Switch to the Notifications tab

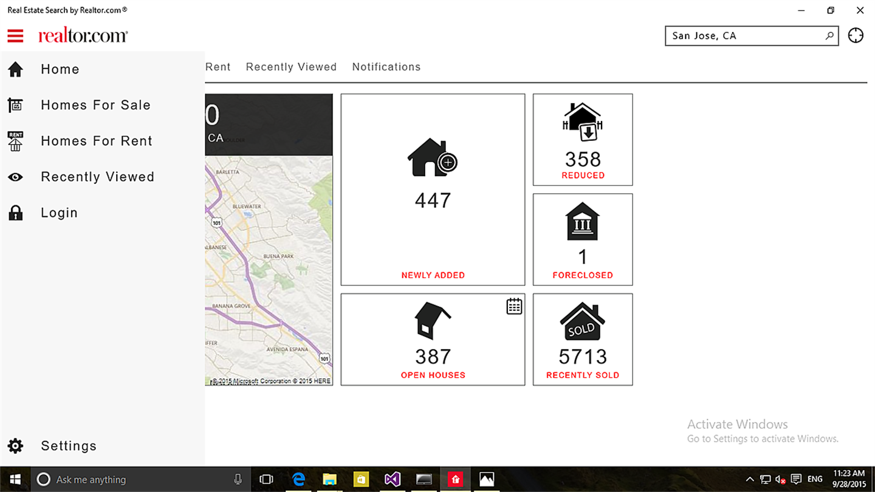(386, 67)
